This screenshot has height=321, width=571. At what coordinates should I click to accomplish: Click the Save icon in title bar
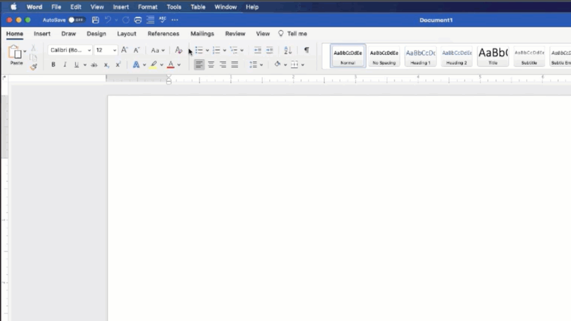coord(95,20)
